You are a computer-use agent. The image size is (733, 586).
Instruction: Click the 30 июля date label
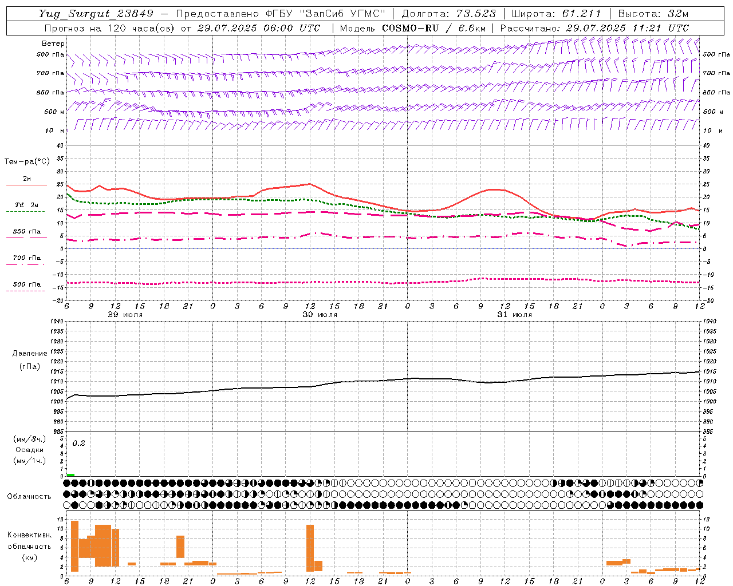(320, 315)
